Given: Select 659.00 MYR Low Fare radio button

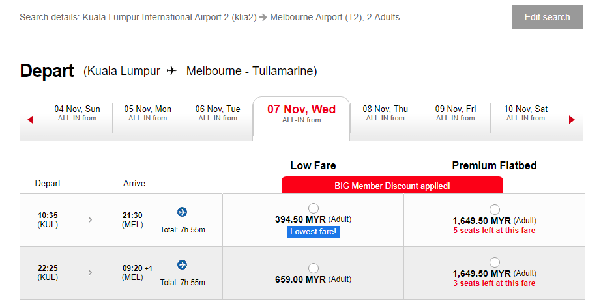Looking at the screenshot, I should pyautogui.click(x=314, y=268).
